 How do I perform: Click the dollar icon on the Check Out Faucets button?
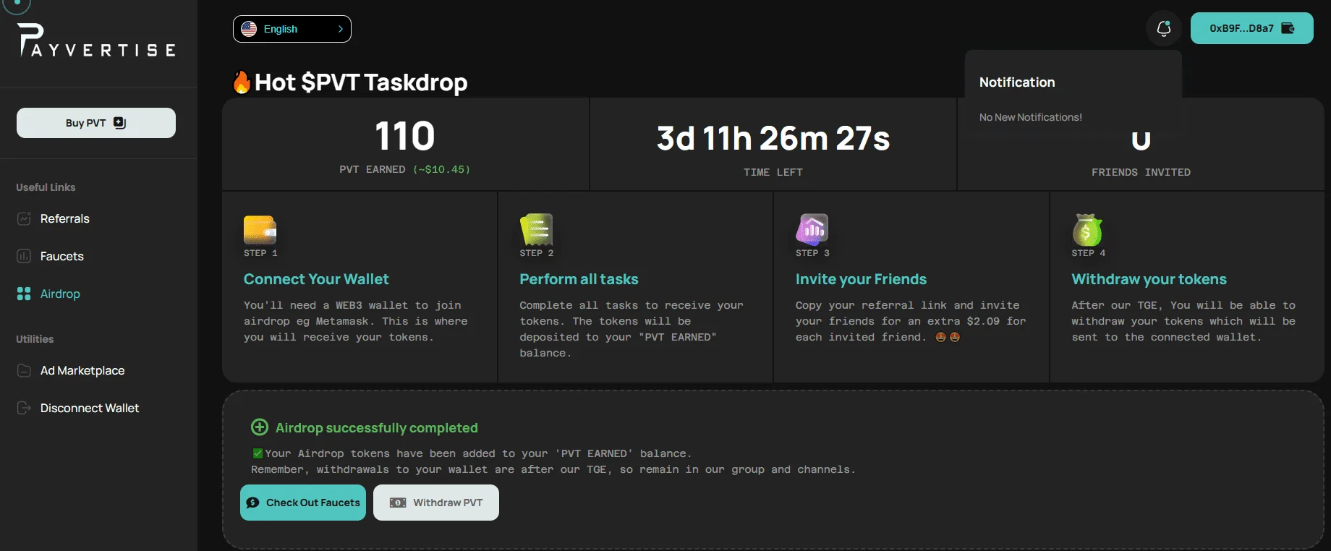pos(252,503)
